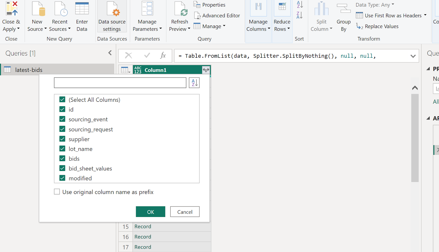Click the fx insert step icon
Screen dimensions: 439x252
163,56
